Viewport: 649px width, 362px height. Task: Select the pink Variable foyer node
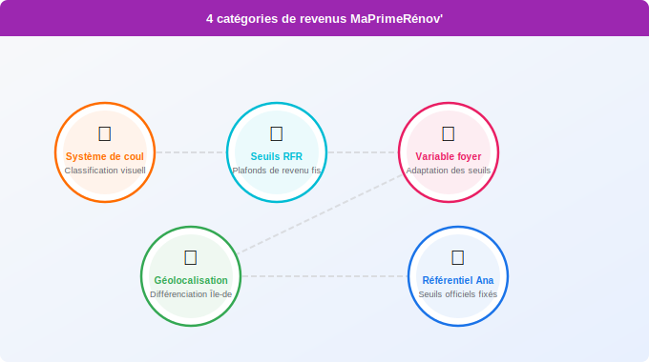(x=449, y=152)
